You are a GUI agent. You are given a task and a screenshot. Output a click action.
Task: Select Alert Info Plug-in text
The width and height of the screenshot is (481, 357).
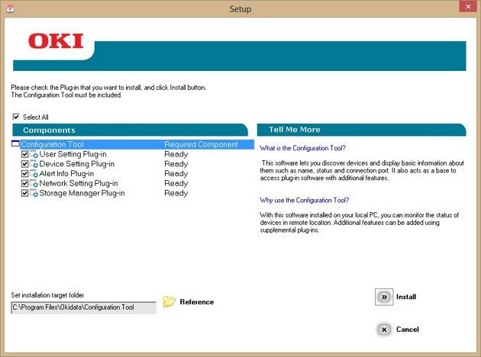coord(66,174)
